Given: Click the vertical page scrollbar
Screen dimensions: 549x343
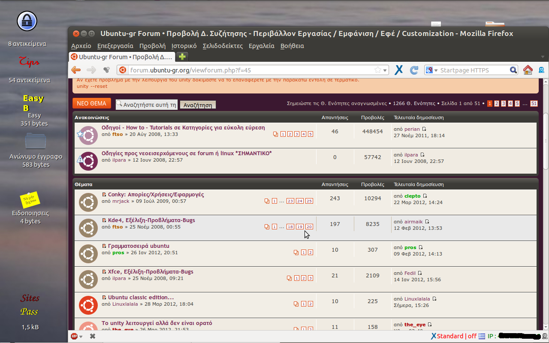Looking at the screenshot, I should point(546,141).
